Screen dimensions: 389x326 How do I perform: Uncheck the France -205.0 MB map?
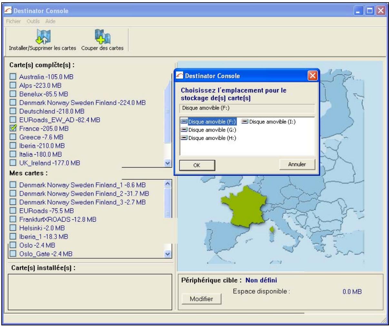(x=13, y=128)
